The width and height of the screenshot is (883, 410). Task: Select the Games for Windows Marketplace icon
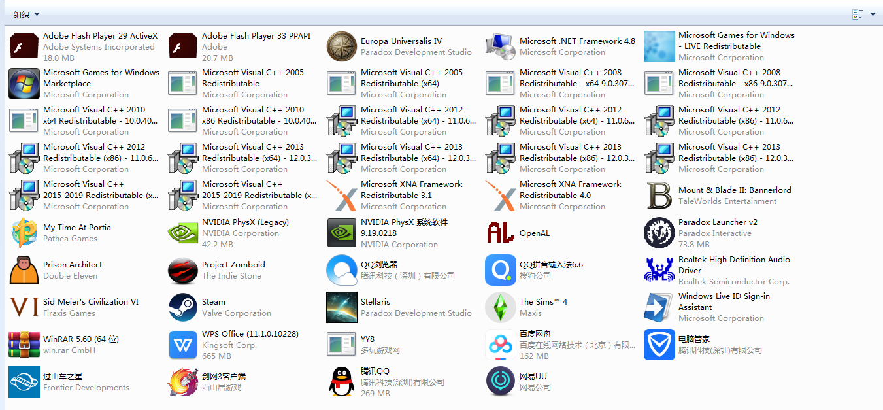24,84
